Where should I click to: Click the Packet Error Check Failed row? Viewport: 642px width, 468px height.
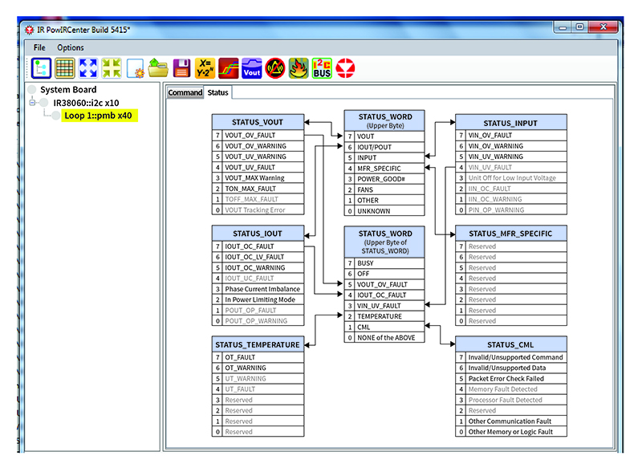[x=511, y=378]
